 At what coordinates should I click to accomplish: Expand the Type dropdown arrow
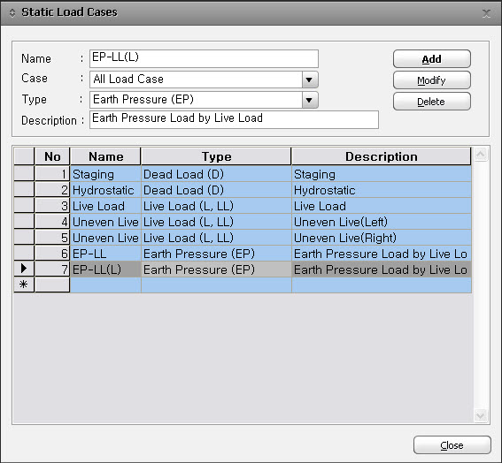point(310,100)
